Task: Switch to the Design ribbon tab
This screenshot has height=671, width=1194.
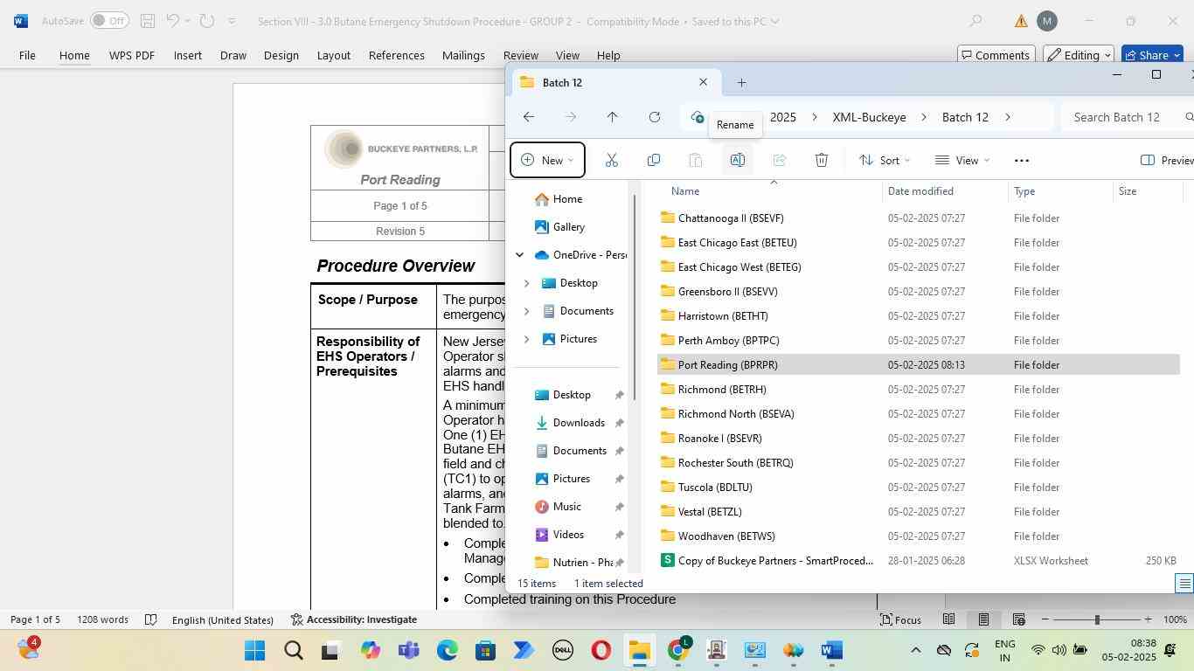Action: coord(281,55)
